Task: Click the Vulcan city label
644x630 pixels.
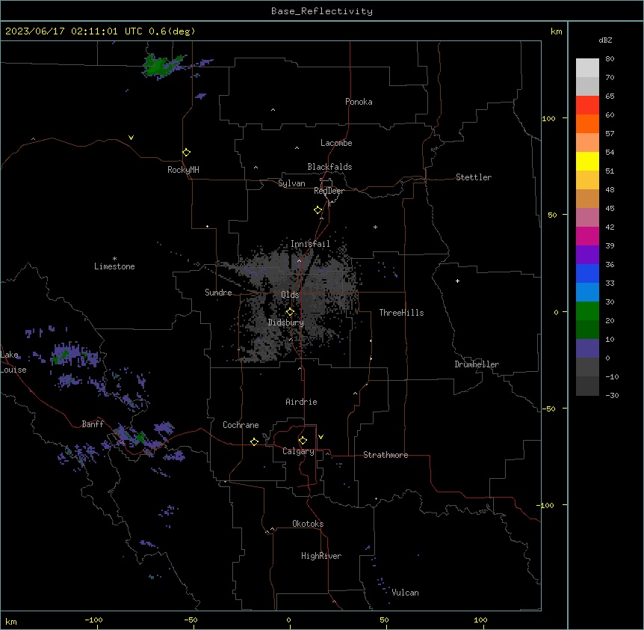Action: tap(405, 593)
